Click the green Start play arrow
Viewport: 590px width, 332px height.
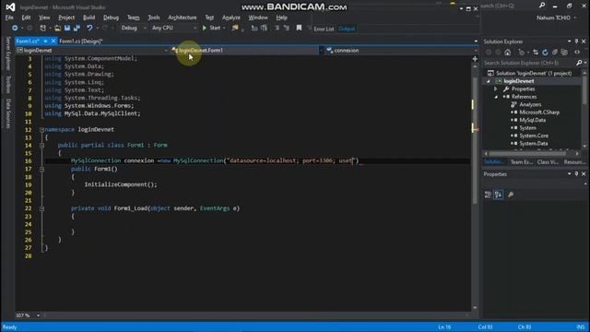[x=205, y=28]
